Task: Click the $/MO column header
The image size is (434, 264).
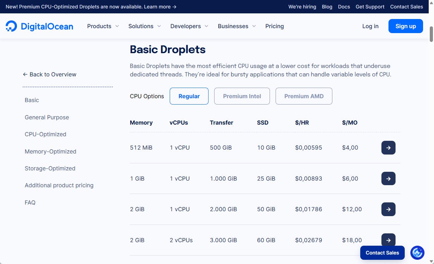Action: click(350, 122)
